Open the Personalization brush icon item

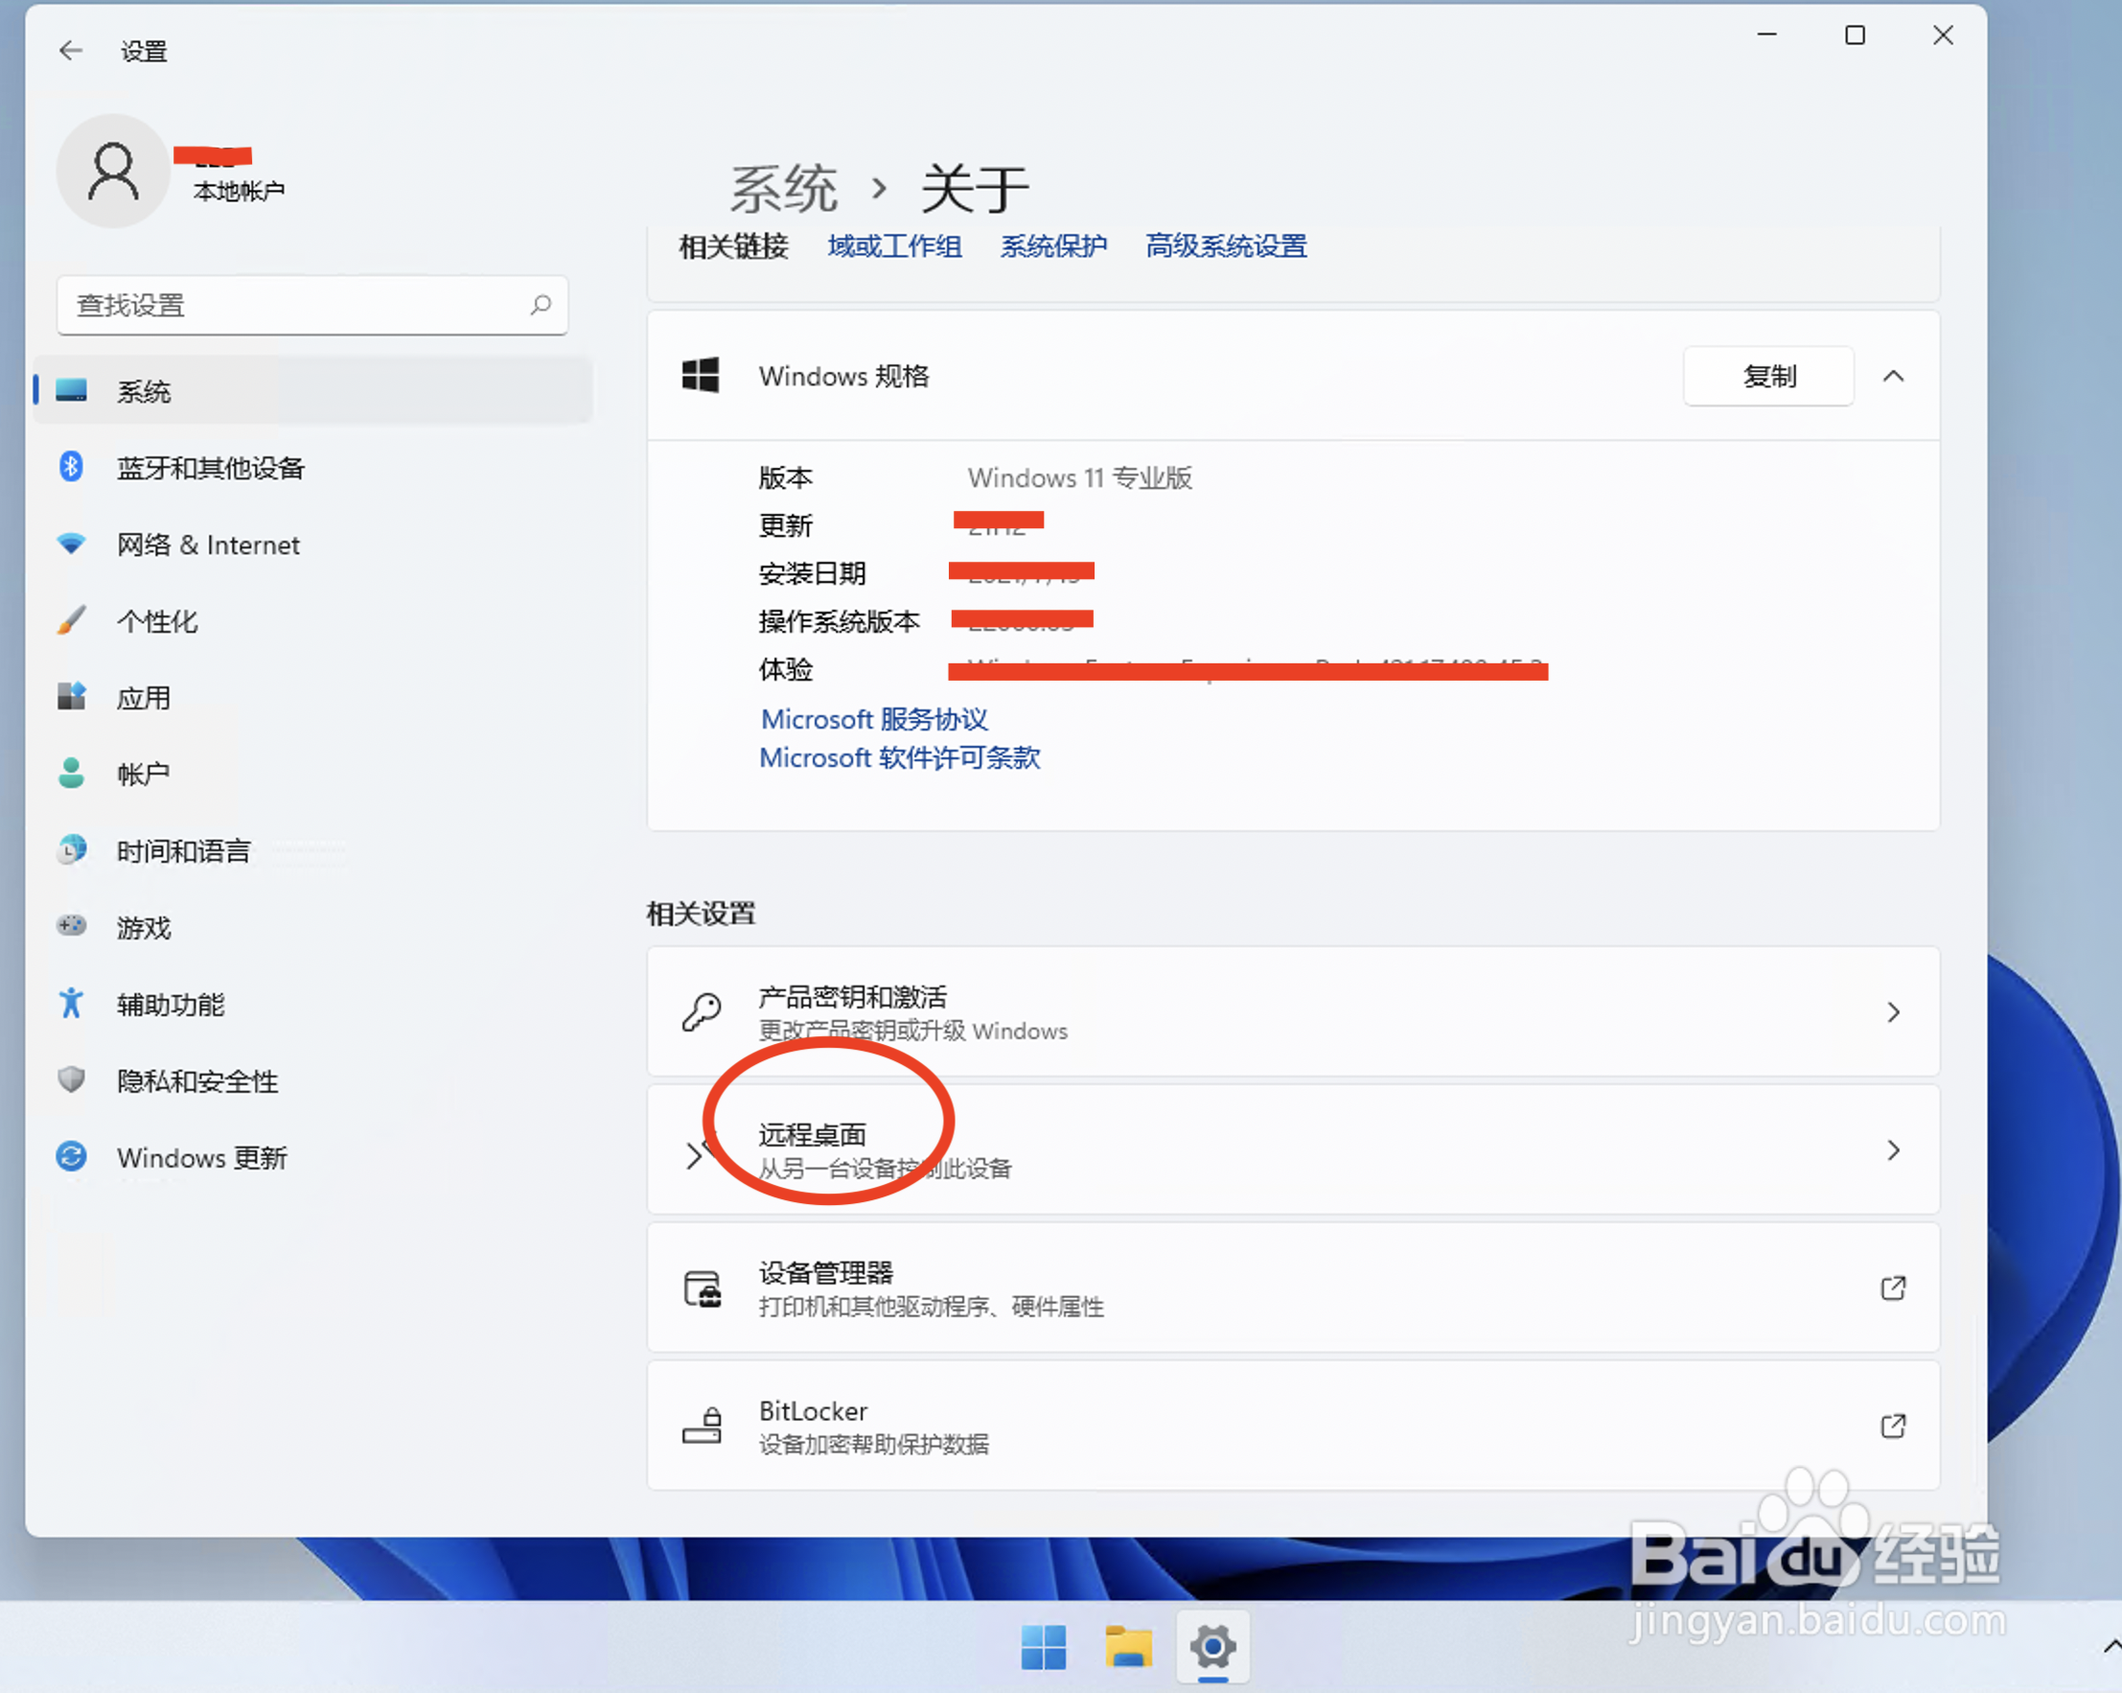coord(71,620)
